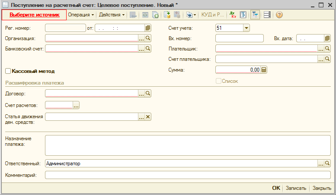Click magnifier button for Счет плательщика
Screen dimensions: 336x195
327,59
